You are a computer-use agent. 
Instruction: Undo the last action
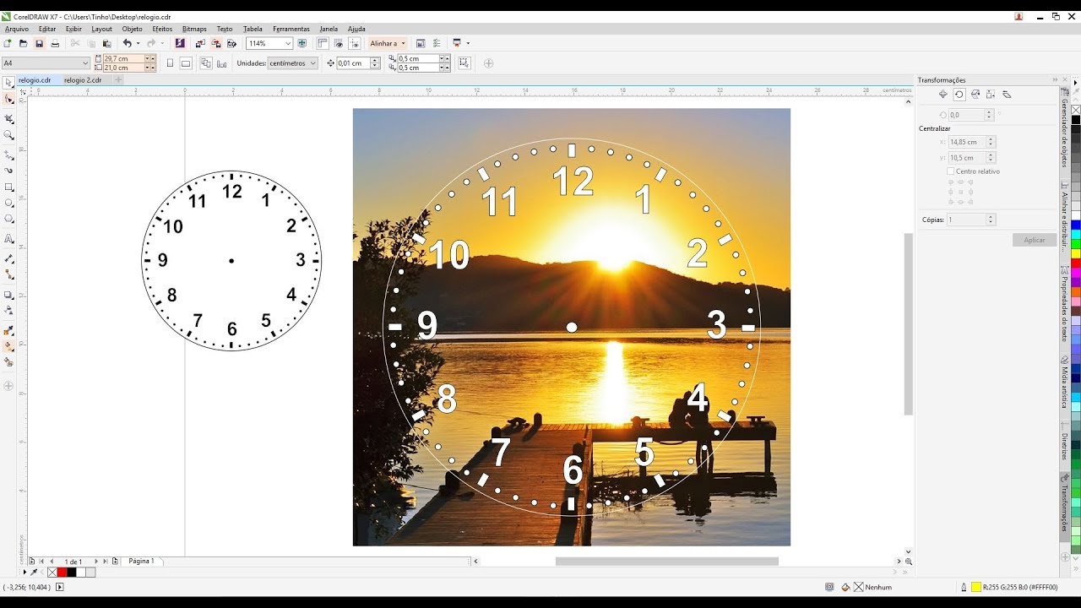click(x=127, y=43)
